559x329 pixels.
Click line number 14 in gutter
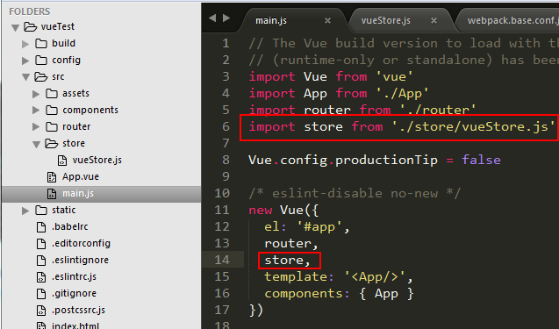coord(222,260)
